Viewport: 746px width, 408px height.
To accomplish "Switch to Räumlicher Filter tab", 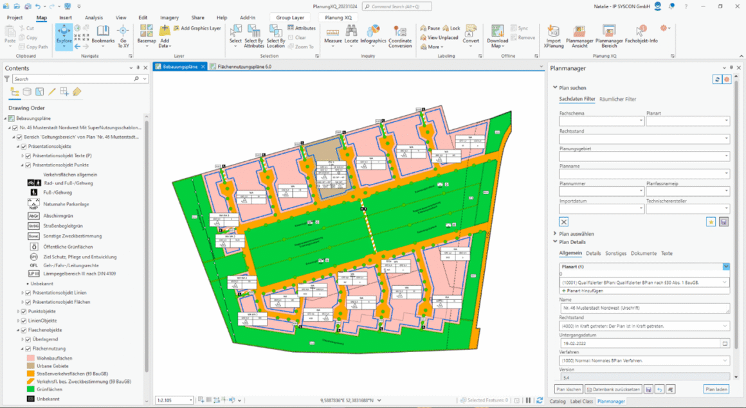I will tap(617, 99).
